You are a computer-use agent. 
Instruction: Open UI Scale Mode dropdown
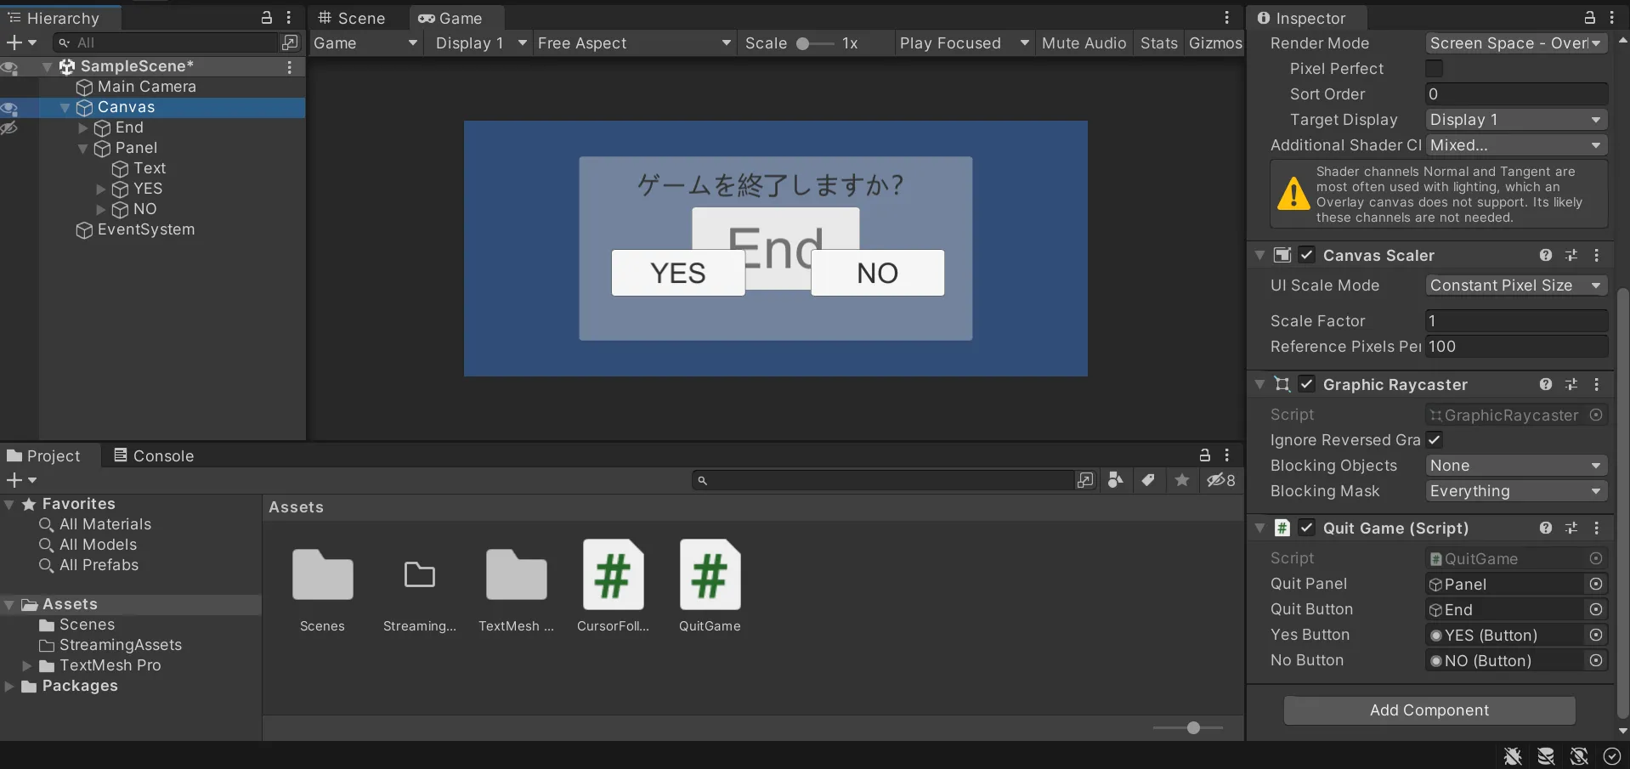[x=1516, y=286]
